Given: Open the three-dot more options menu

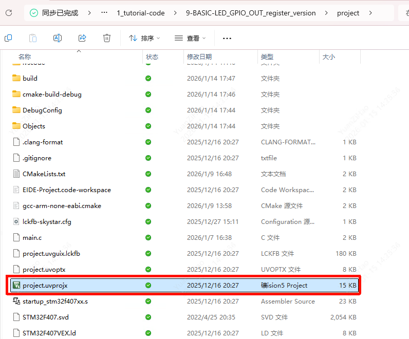Looking at the screenshot, I should click(227, 38).
